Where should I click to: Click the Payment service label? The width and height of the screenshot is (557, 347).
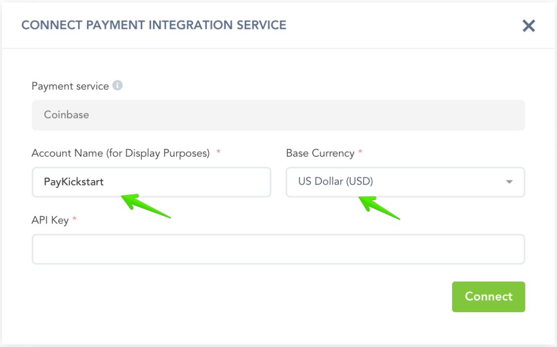coord(70,86)
